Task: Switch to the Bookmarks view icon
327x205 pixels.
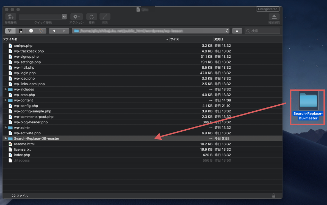Action: 21,31
